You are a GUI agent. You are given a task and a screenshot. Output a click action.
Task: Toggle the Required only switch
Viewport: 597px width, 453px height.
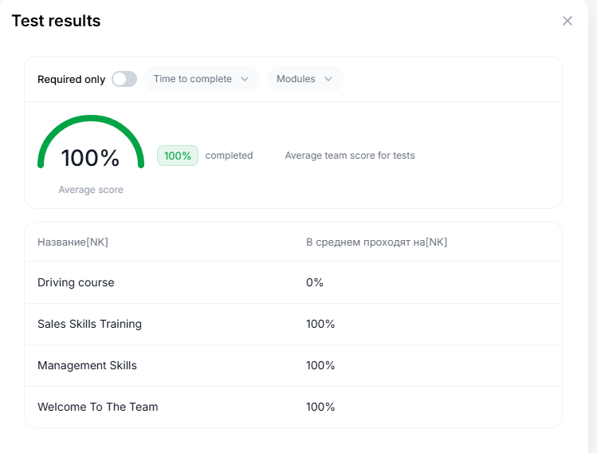tap(124, 79)
